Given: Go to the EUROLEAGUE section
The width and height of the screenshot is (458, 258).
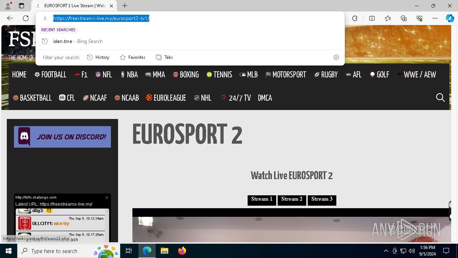Looking at the screenshot, I should click(166, 98).
